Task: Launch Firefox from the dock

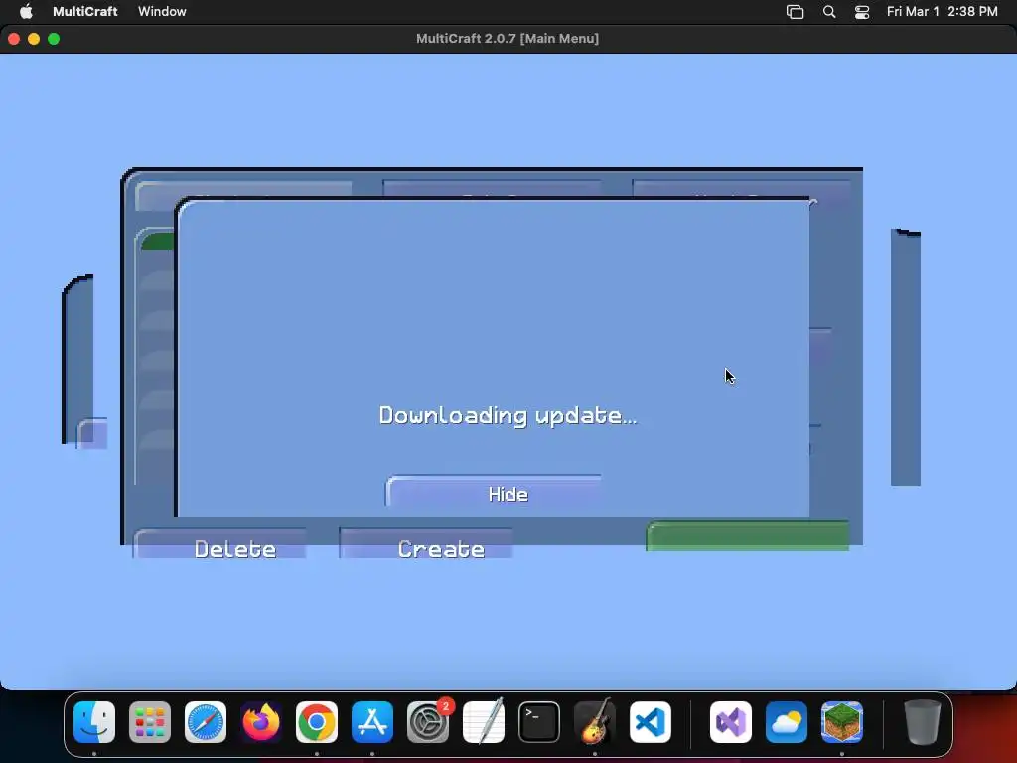Action: [261, 722]
